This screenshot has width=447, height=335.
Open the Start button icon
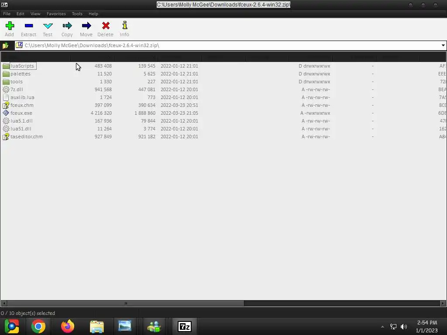point(12,326)
